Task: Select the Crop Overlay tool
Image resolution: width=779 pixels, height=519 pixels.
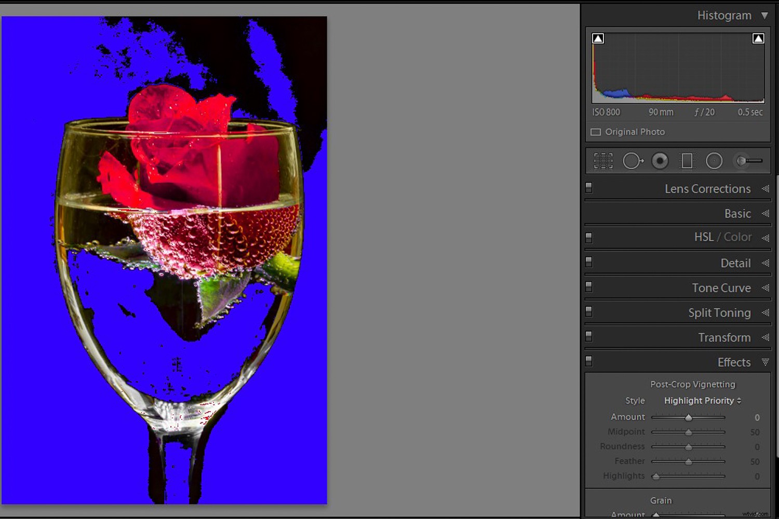Action: pyautogui.click(x=603, y=161)
